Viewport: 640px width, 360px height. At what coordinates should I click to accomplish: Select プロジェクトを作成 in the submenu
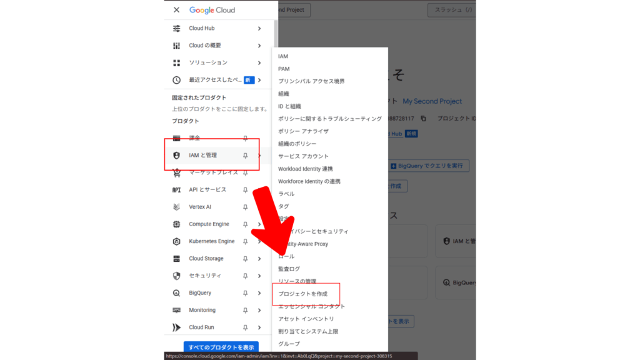click(303, 294)
